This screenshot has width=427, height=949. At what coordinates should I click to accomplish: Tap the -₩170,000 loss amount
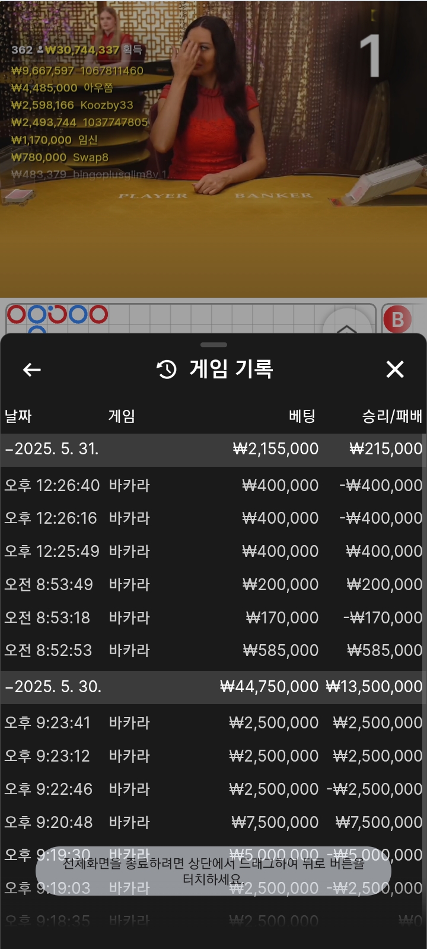coord(383,618)
